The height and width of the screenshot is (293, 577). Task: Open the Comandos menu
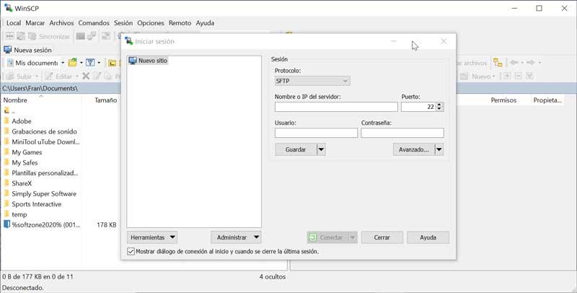[94, 23]
